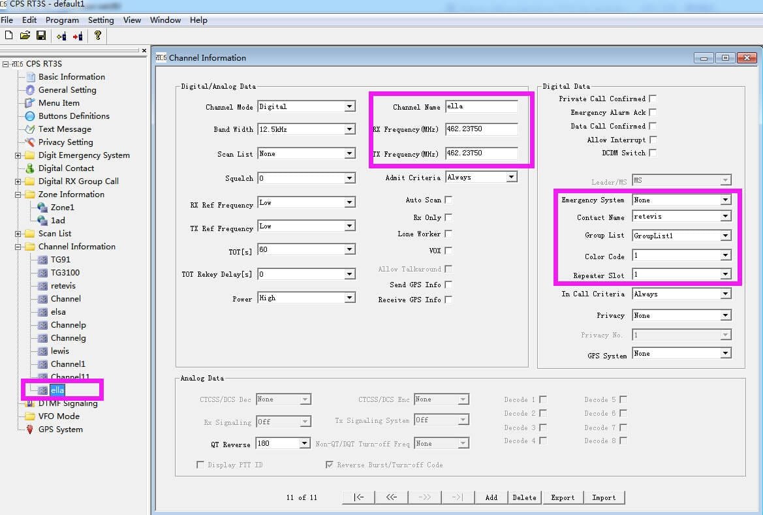Open the Program menu

point(62,20)
